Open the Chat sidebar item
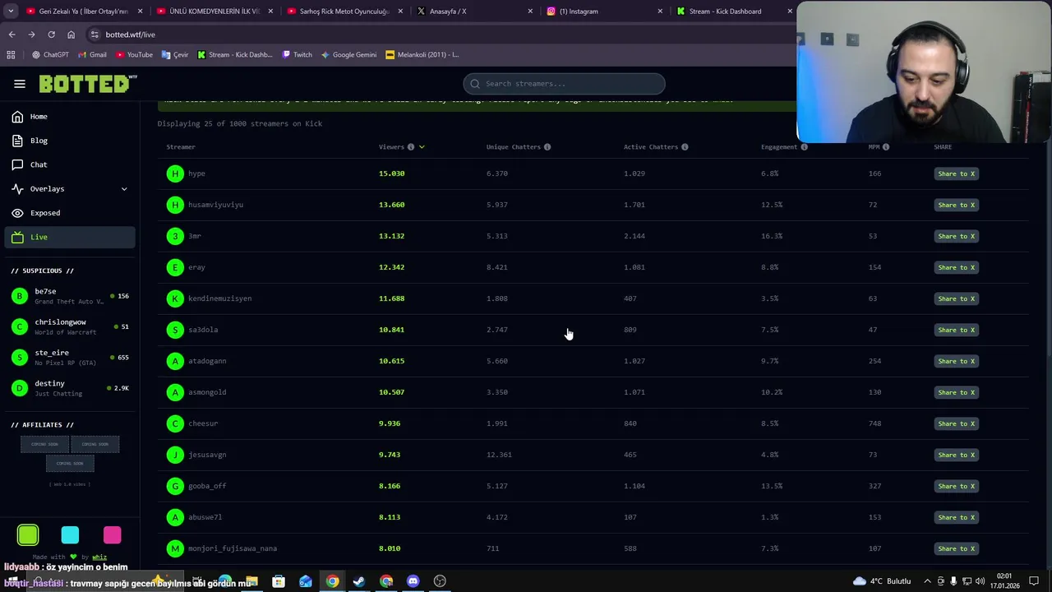Viewport: 1052px width, 592px height. point(70,164)
